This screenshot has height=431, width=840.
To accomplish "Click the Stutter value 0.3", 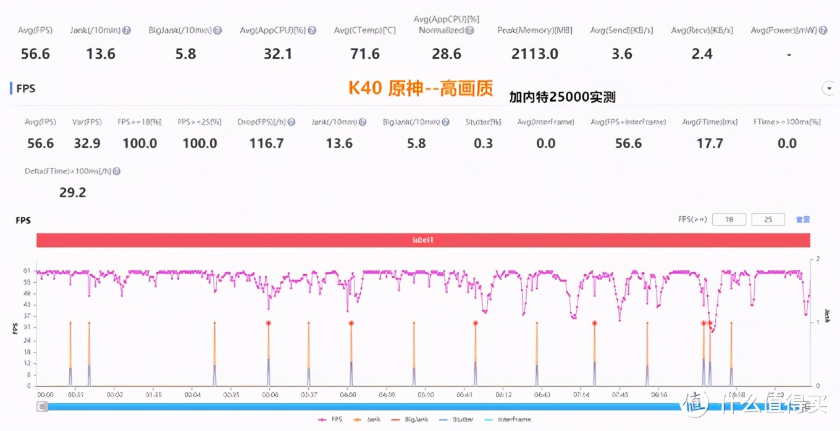I will (x=483, y=143).
